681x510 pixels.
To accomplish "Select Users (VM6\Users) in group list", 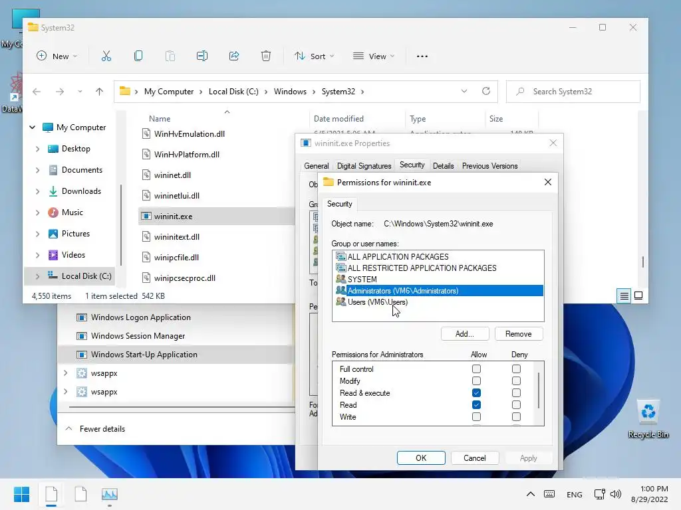I will tap(438, 302).
